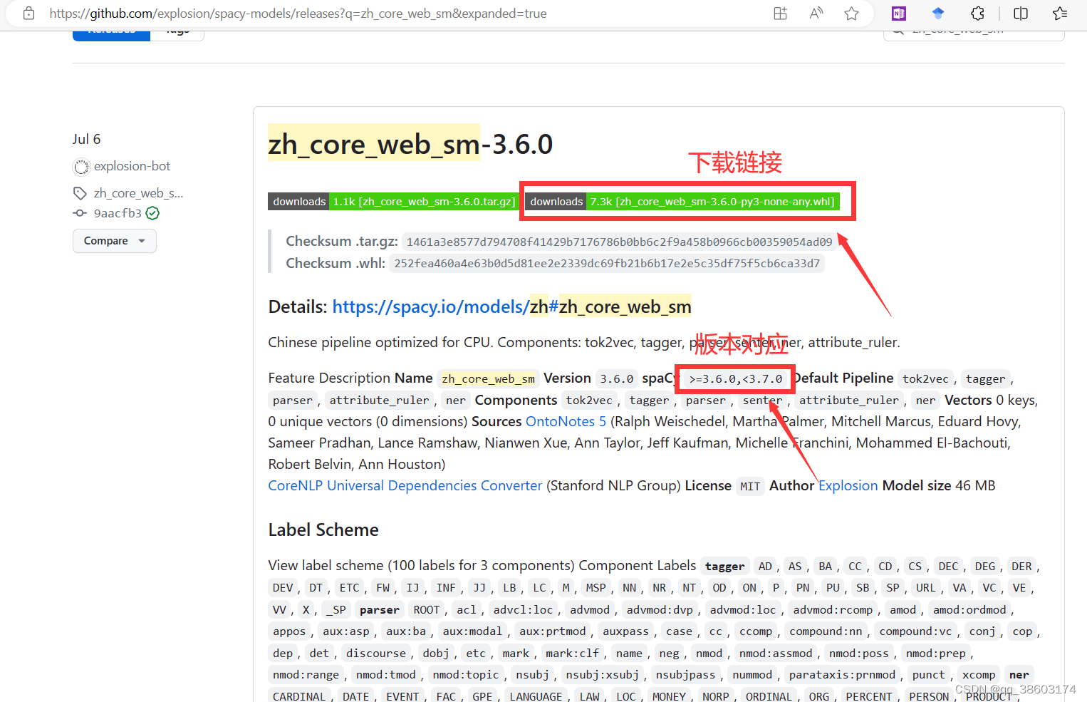Open CoreNLP Universal Dependencies Converter link
Screen dimensions: 1087x702
point(405,486)
